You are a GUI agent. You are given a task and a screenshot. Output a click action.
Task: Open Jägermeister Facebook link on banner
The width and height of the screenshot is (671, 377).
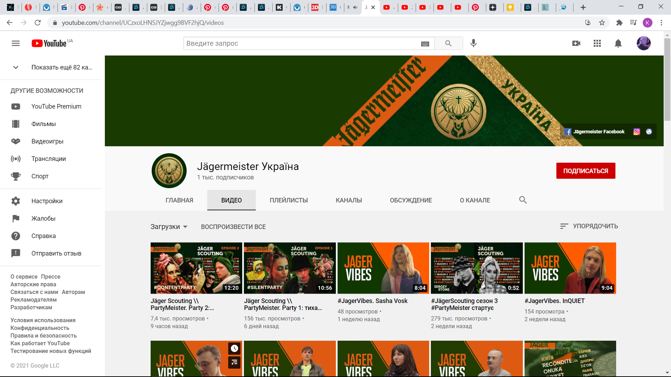coord(594,132)
